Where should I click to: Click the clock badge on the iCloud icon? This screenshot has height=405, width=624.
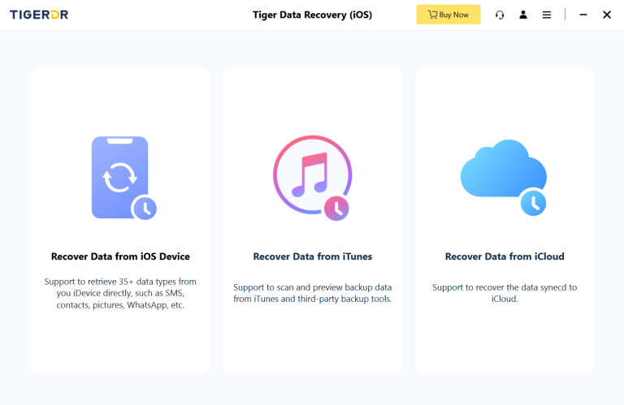tap(533, 202)
